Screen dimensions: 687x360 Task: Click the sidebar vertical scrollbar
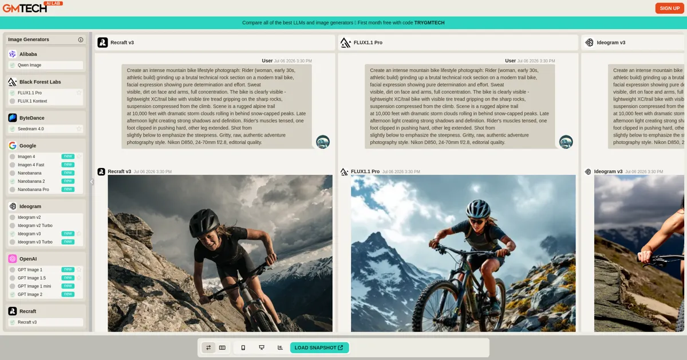[90, 182]
